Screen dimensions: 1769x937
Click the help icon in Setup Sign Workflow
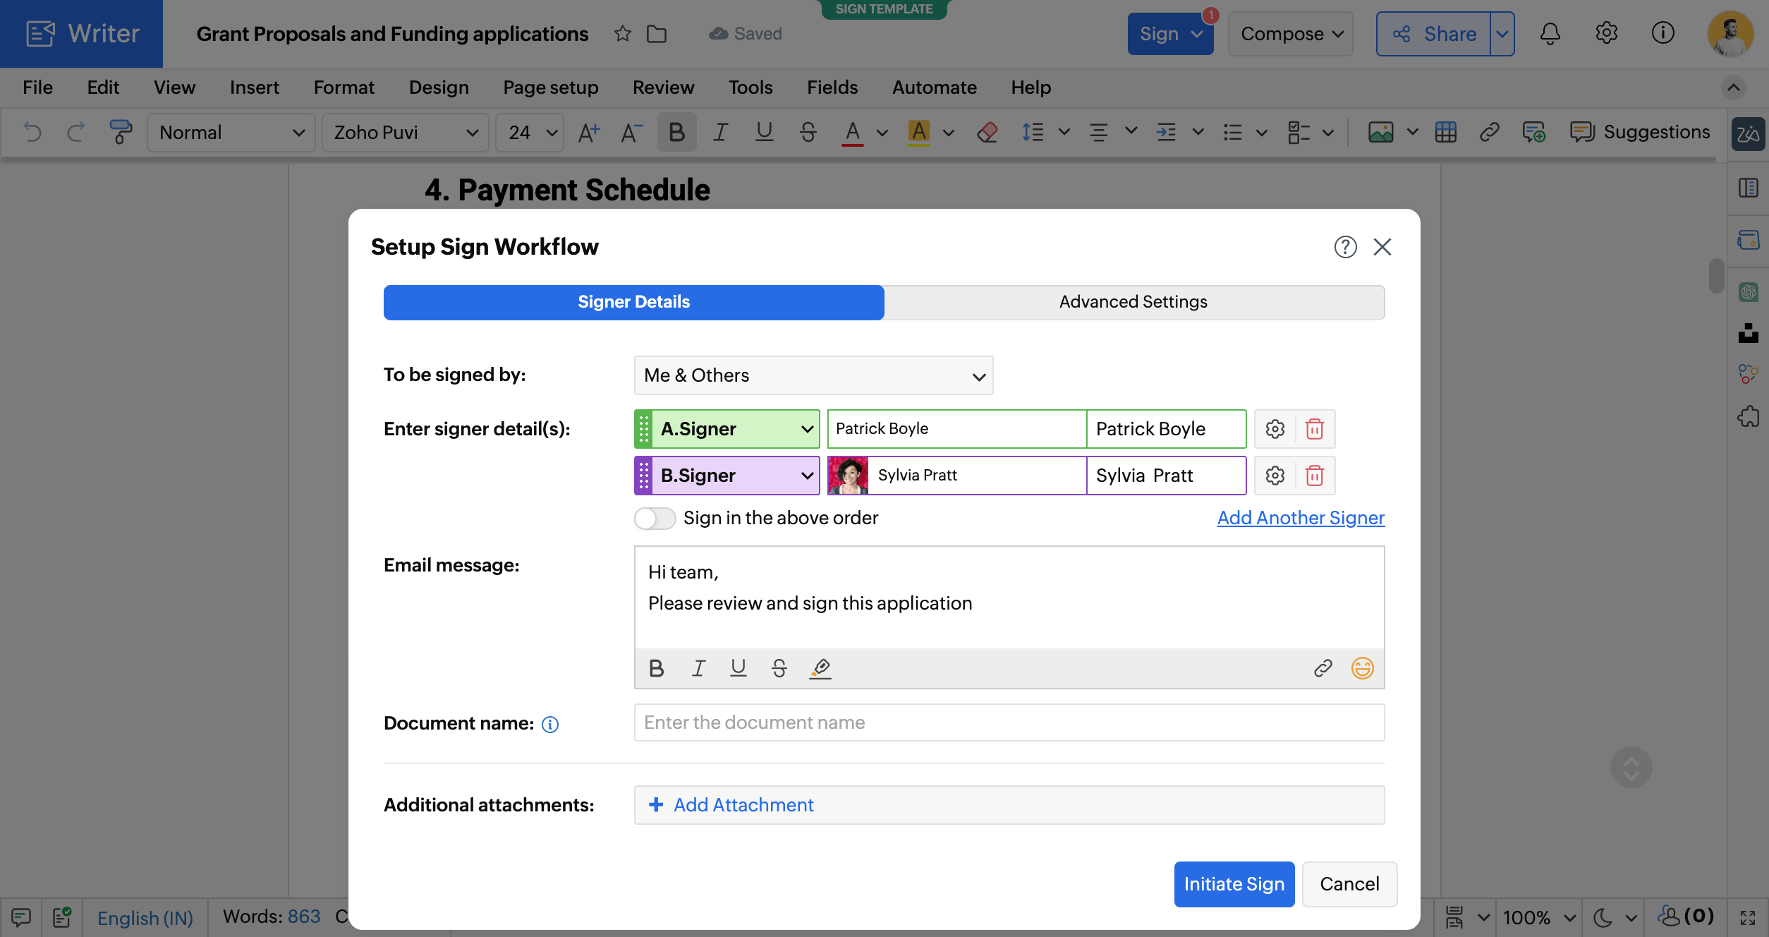tap(1345, 247)
